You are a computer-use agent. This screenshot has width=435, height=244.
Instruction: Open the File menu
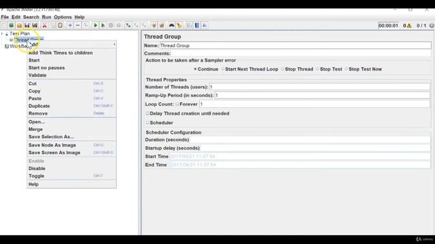tap(5, 17)
